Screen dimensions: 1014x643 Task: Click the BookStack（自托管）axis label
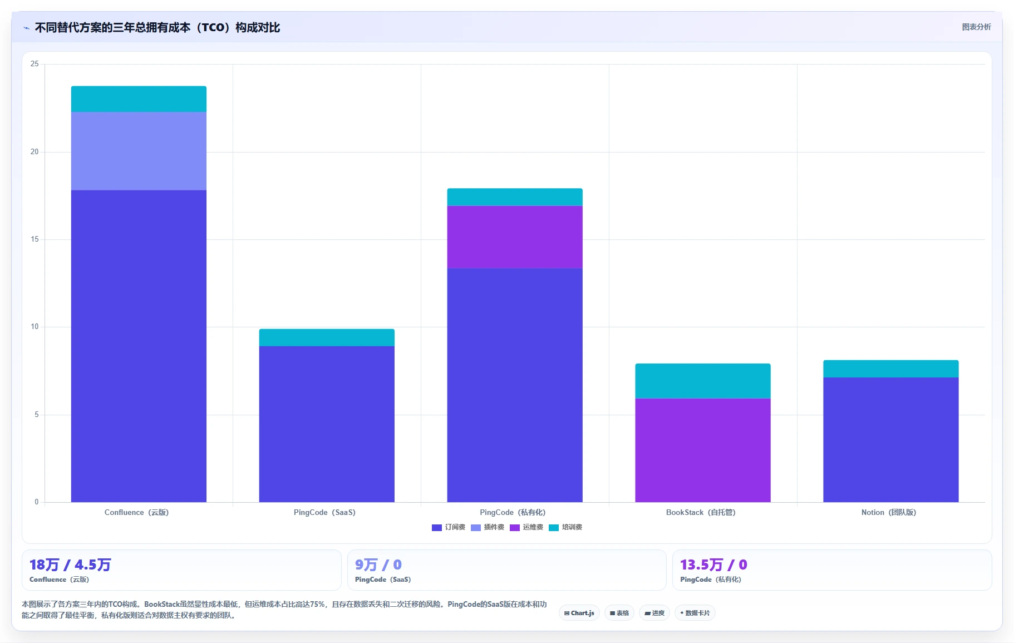(x=701, y=512)
